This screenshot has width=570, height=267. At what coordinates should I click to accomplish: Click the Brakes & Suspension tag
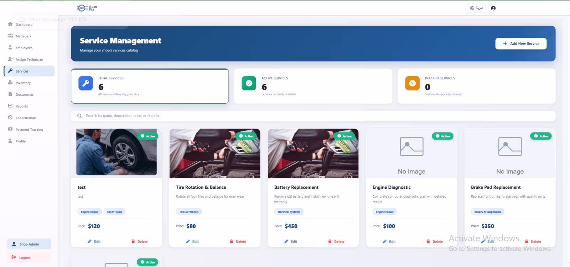(487, 212)
